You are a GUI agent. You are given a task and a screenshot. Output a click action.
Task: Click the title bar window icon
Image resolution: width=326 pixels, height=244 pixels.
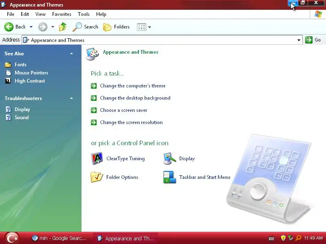(x=4, y=4)
